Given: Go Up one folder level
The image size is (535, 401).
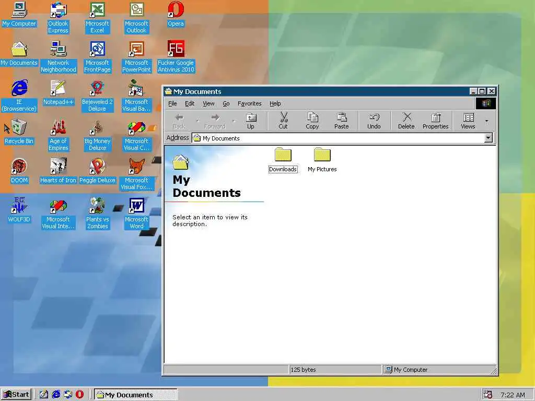Looking at the screenshot, I should tap(251, 121).
